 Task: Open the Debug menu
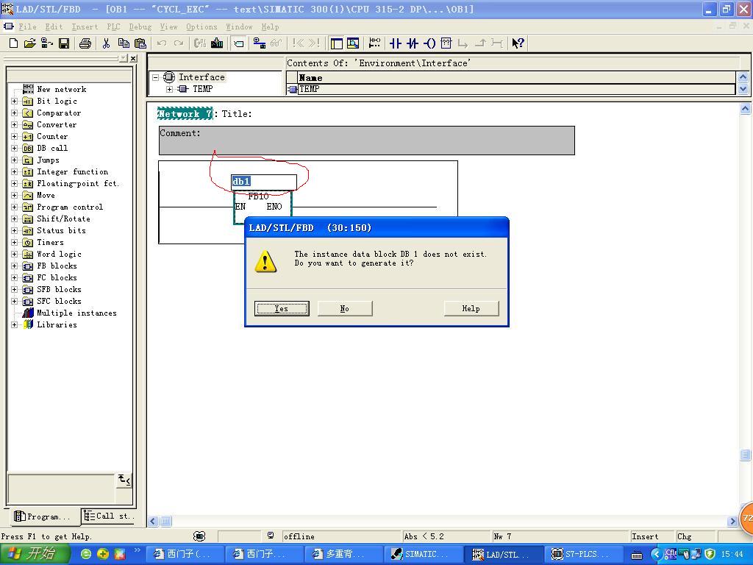140,27
